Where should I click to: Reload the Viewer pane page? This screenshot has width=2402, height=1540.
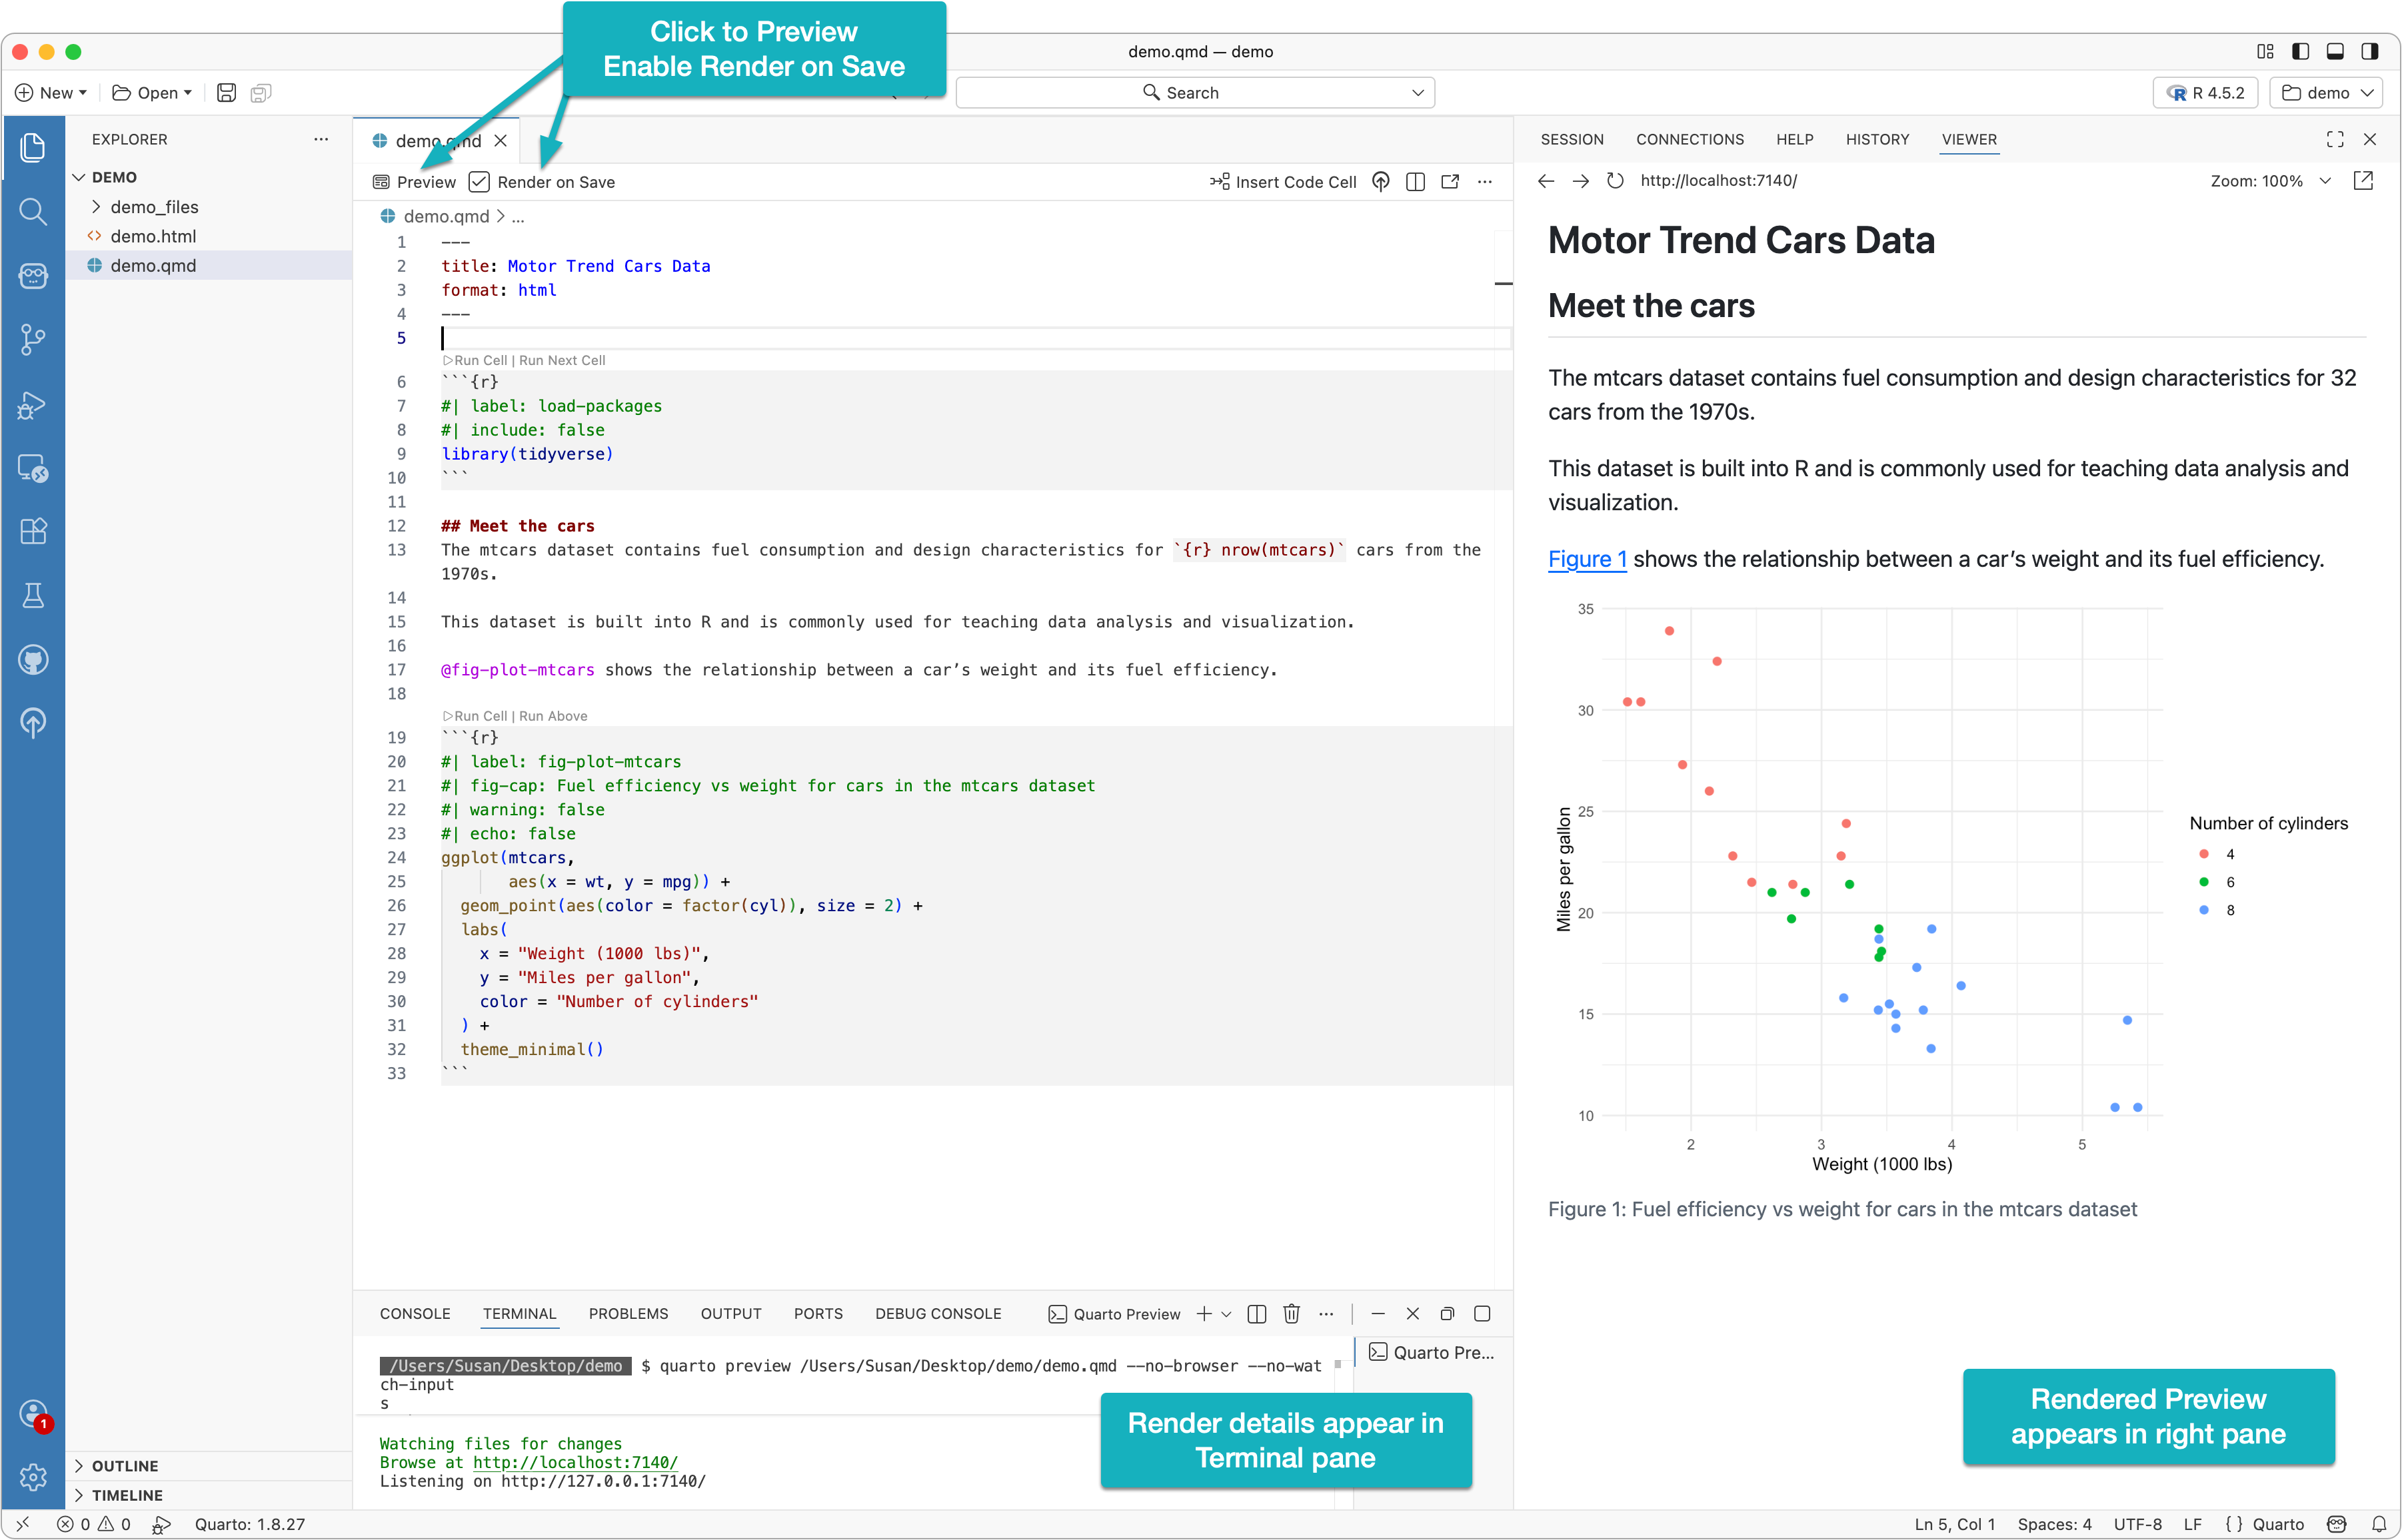(1615, 181)
